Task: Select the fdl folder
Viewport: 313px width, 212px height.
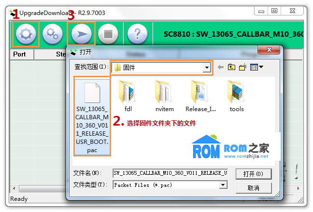Action: (128, 96)
